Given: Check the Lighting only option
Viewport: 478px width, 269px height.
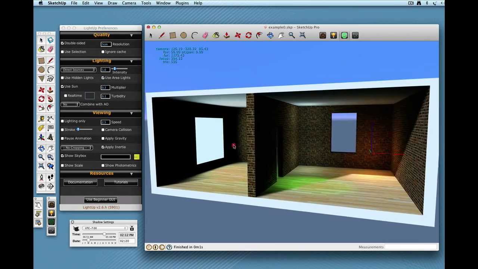Looking at the screenshot, I should tap(62, 121).
